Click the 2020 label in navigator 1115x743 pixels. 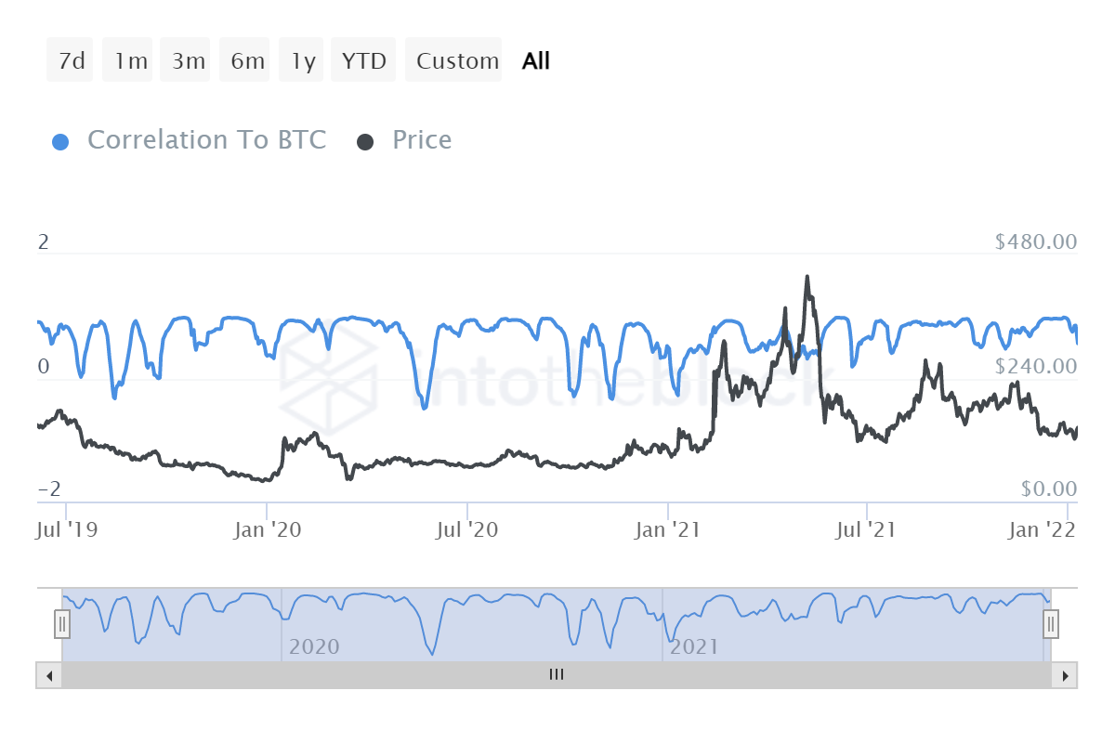point(314,646)
